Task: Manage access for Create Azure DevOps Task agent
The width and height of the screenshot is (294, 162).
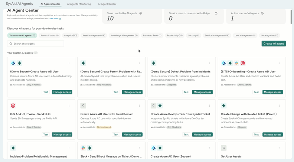Action: (202, 135)
